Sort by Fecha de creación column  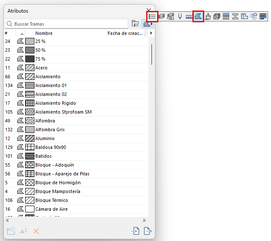(x=125, y=33)
